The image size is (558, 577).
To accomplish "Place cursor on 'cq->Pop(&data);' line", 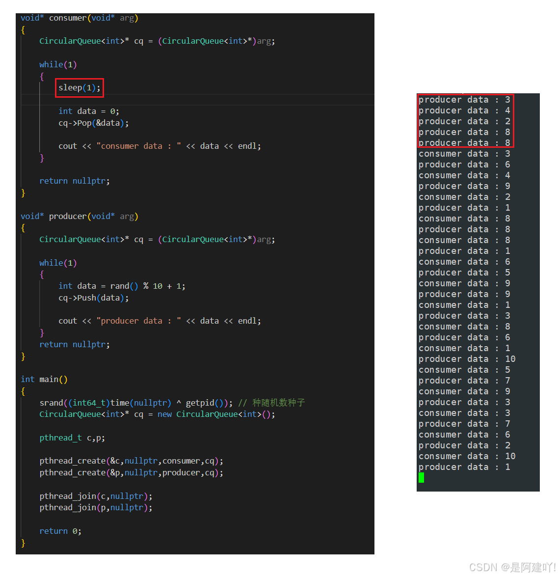I will (x=93, y=123).
